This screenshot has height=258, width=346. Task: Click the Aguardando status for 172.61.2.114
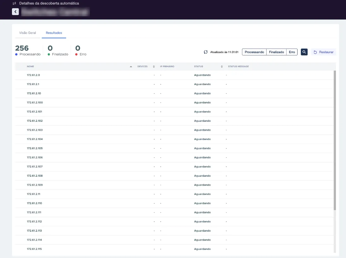click(x=202, y=240)
